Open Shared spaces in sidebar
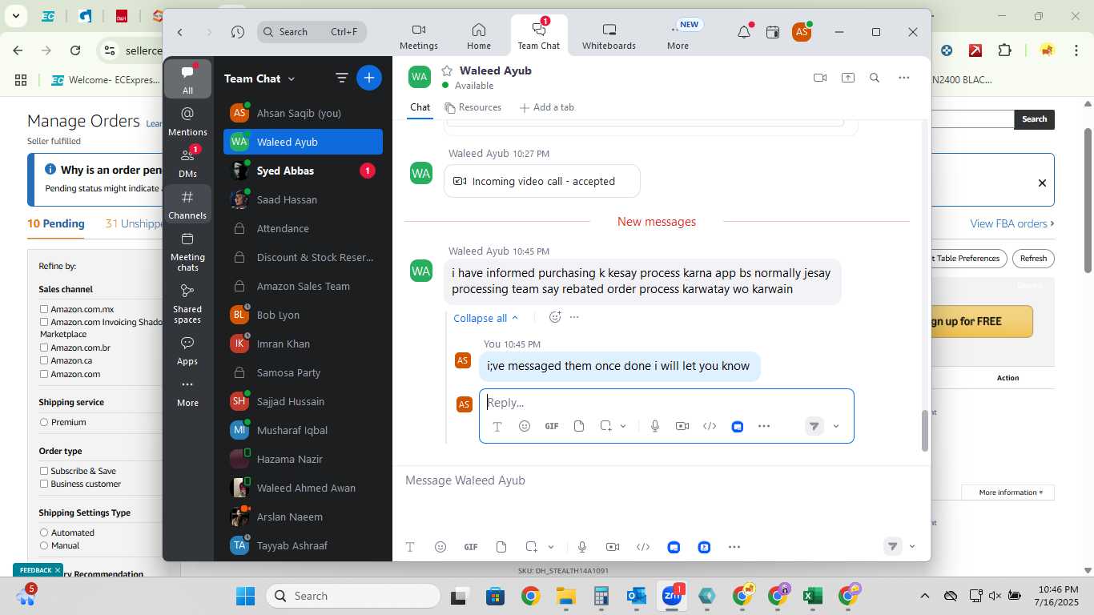This screenshot has height=615, width=1094. pos(187,303)
